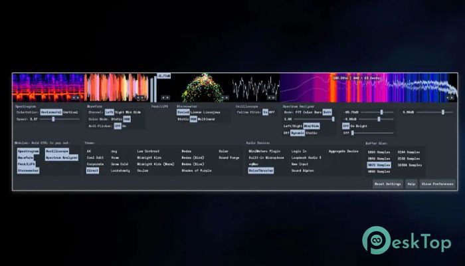Set Stereometer mode to Linear

[x=196, y=112]
